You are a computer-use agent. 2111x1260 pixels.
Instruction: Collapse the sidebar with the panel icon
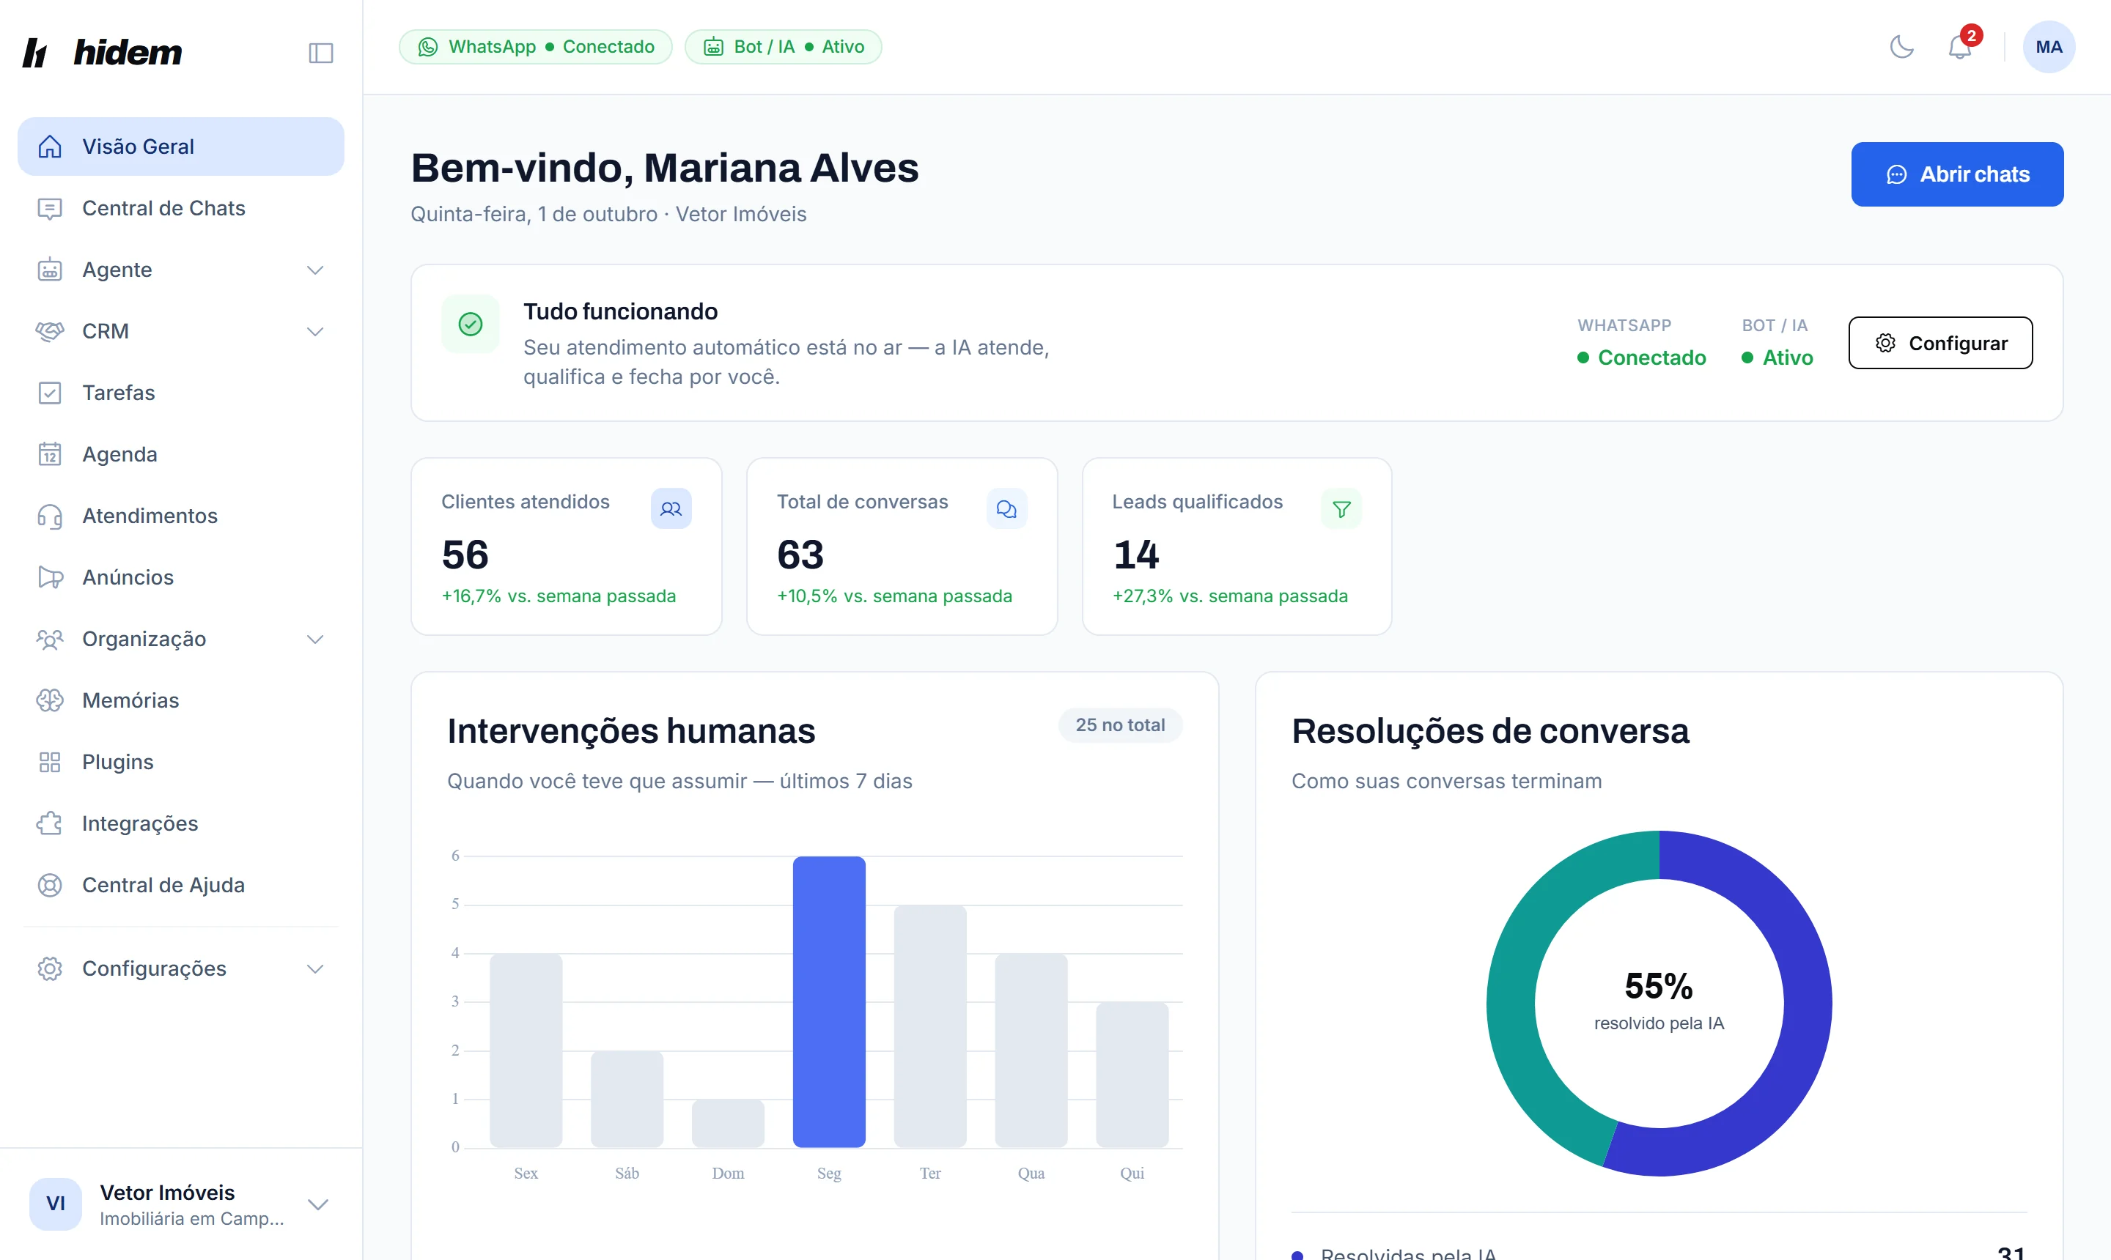[320, 53]
